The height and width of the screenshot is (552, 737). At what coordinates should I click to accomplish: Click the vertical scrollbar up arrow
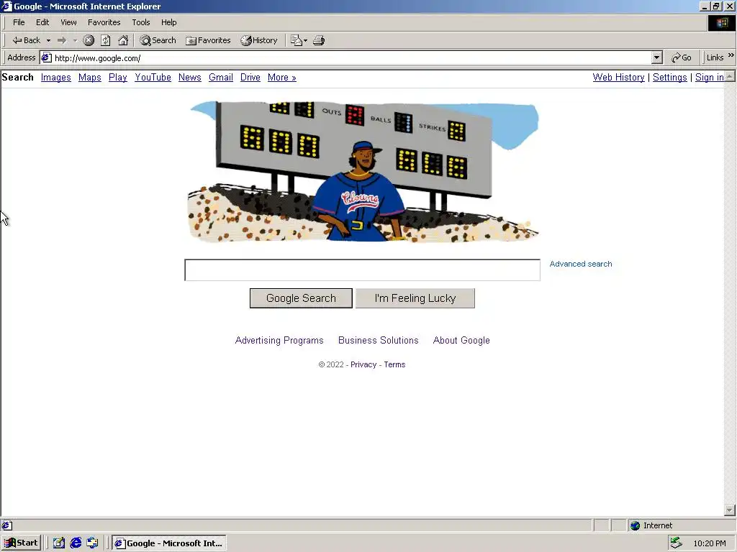pyautogui.click(x=730, y=76)
